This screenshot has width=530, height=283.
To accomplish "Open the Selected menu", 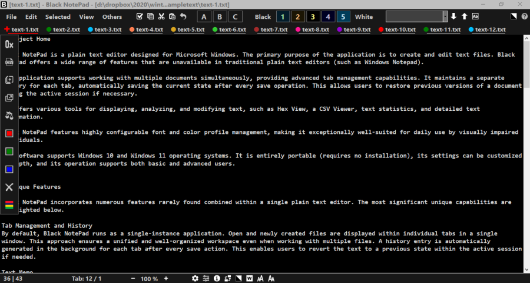I will coord(58,17).
